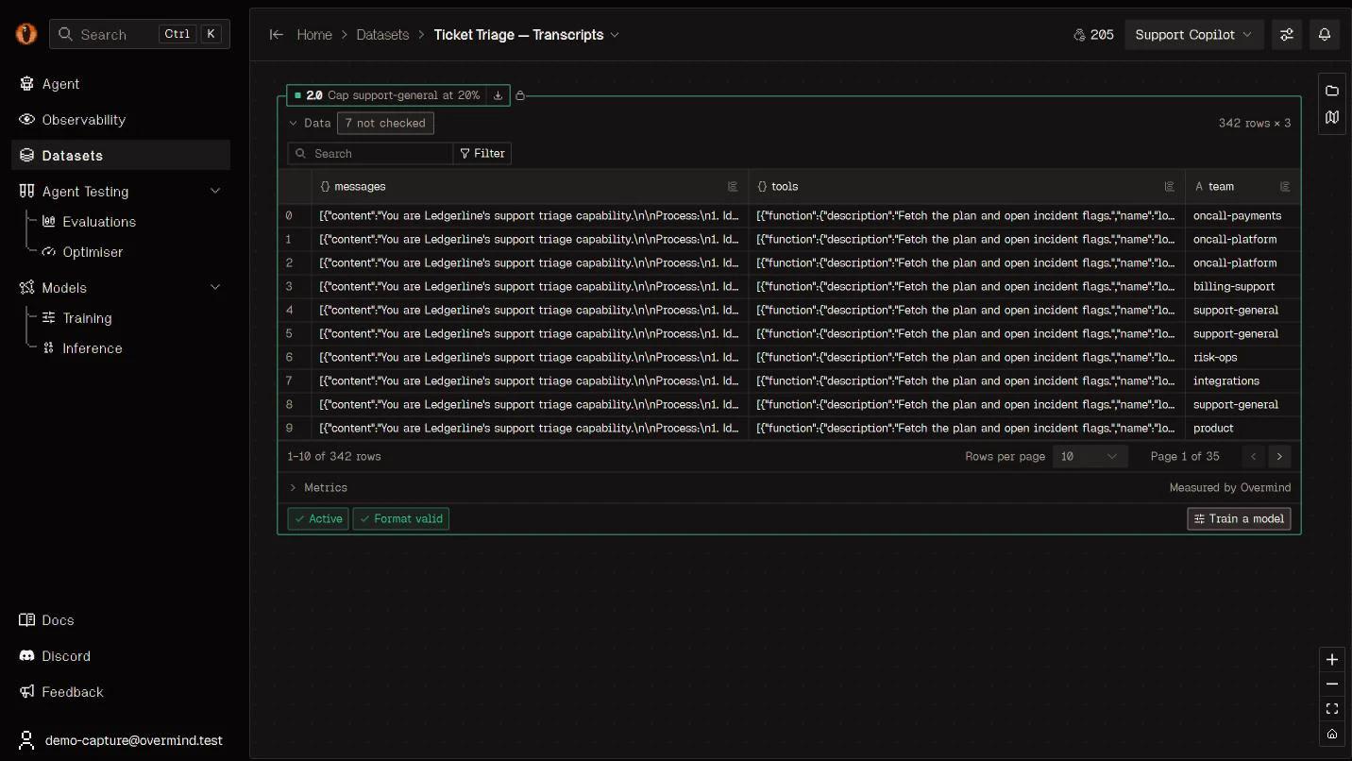Open team column menu icon

click(1285, 187)
